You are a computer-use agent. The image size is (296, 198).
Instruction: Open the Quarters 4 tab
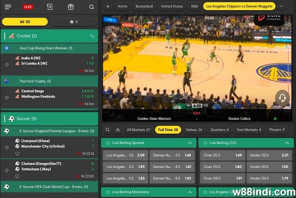click(x=219, y=130)
